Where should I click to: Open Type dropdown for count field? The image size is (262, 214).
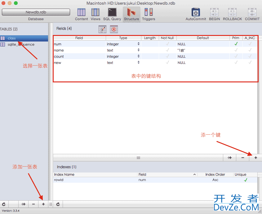pos(139,56)
